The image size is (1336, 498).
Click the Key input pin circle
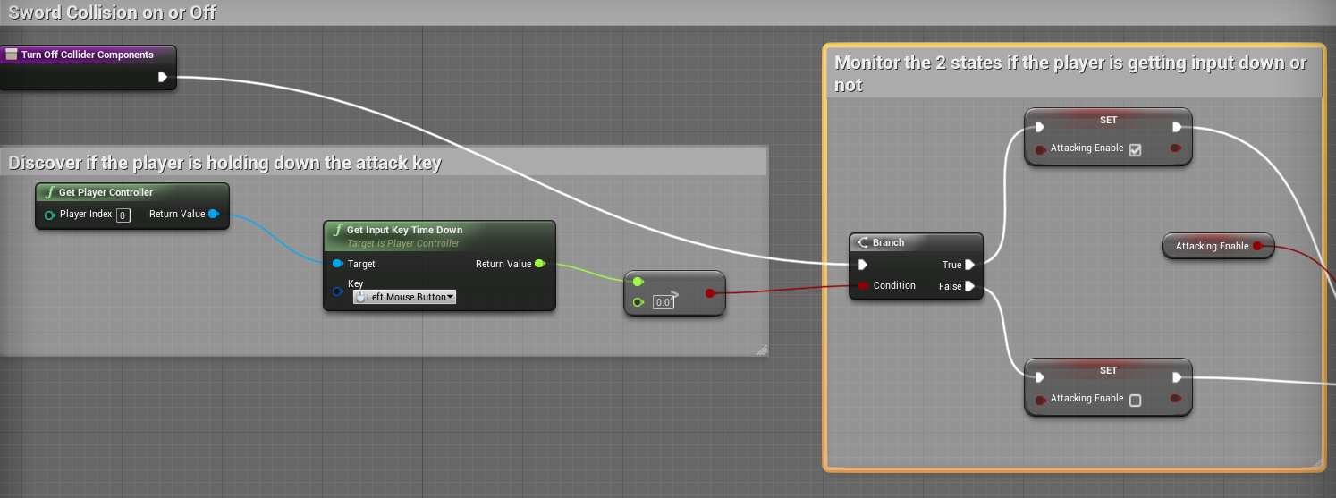(x=337, y=291)
